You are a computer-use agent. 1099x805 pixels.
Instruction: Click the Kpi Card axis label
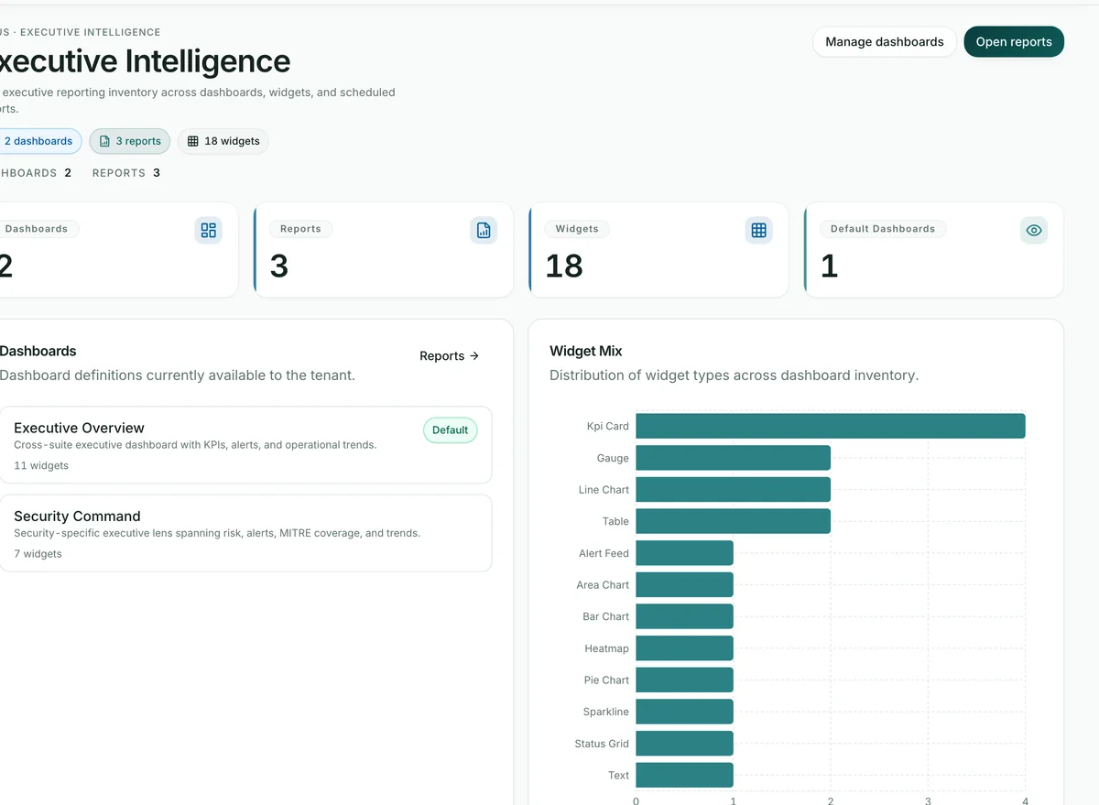pyautogui.click(x=608, y=426)
